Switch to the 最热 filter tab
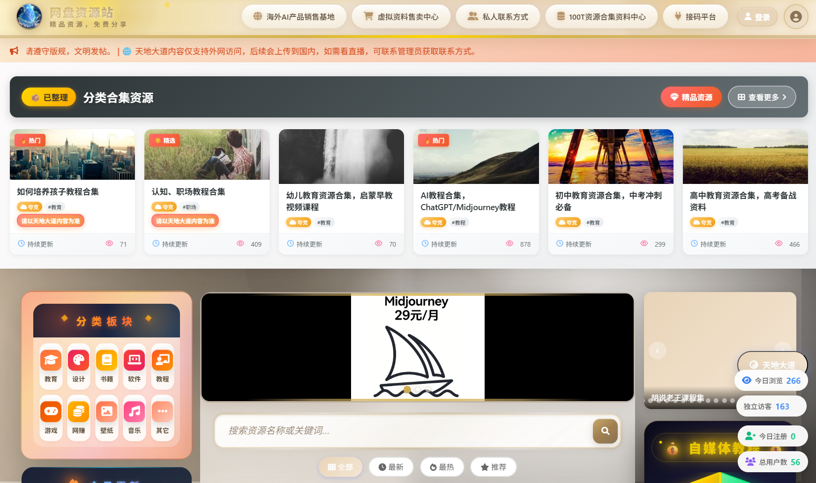The image size is (816, 483). pyautogui.click(x=442, y=467)
